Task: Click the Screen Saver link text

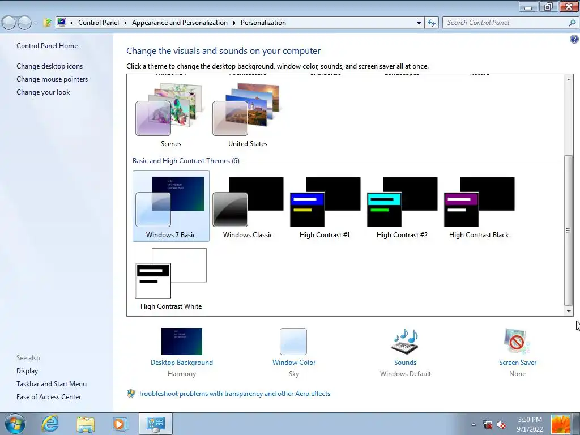Action: (518, 362)
